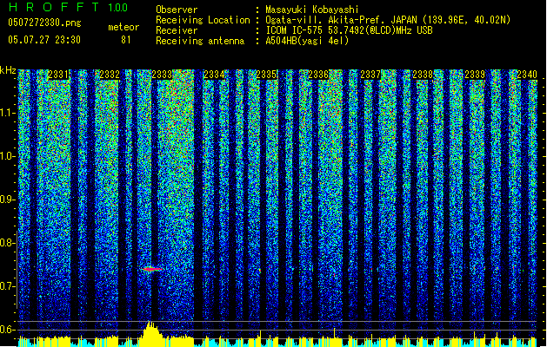Click the 2333 time marker
The width and height of the screenshot is (547, 347).
(x=163, y=75)
